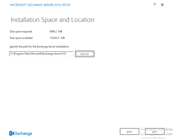Open setup help question mark icon
The width and height of the screenshot is (173, 139).
[x=154, y=5]
